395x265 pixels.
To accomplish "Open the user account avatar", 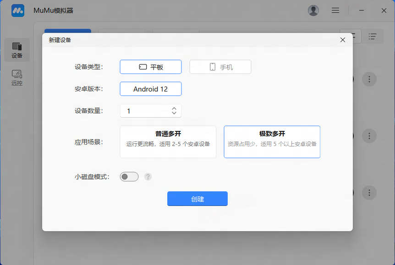I will pyautogui.click(x=313, y=11).
